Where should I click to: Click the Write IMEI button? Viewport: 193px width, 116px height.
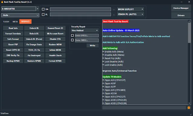click(x=92, y=46)
